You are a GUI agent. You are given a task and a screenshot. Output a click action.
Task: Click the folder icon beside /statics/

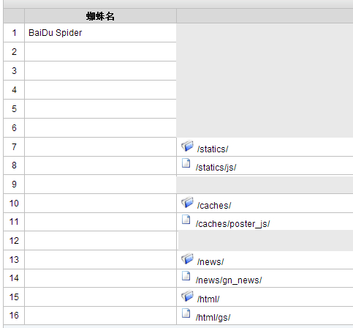click(x=187, y=146)
